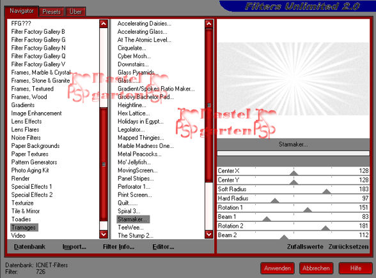This screenshot has height=278, width=376.
Task: Click the filter list scrollbar thumb
Action: tap(209, 105)
